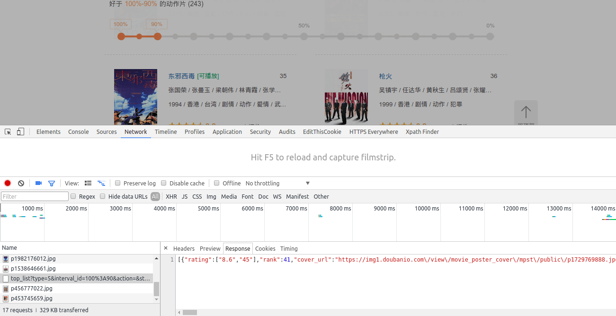Open the 枪火 movie link
Viewport: 616px width, 316px height.
coord(385,76)
